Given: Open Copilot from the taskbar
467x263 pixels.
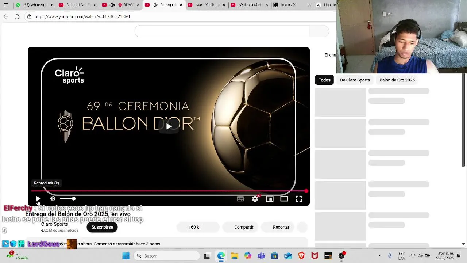Looking at the screenshot, I should pyautogui.click(x=248, y=256).
